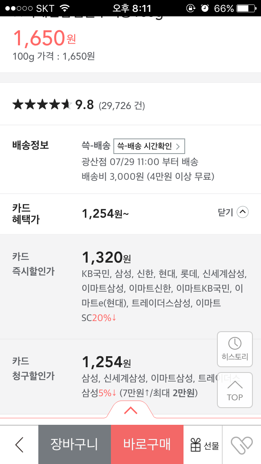Screen dimensions: 261x464
Task: Tap the 9.8 rating score
Action: 84,105
